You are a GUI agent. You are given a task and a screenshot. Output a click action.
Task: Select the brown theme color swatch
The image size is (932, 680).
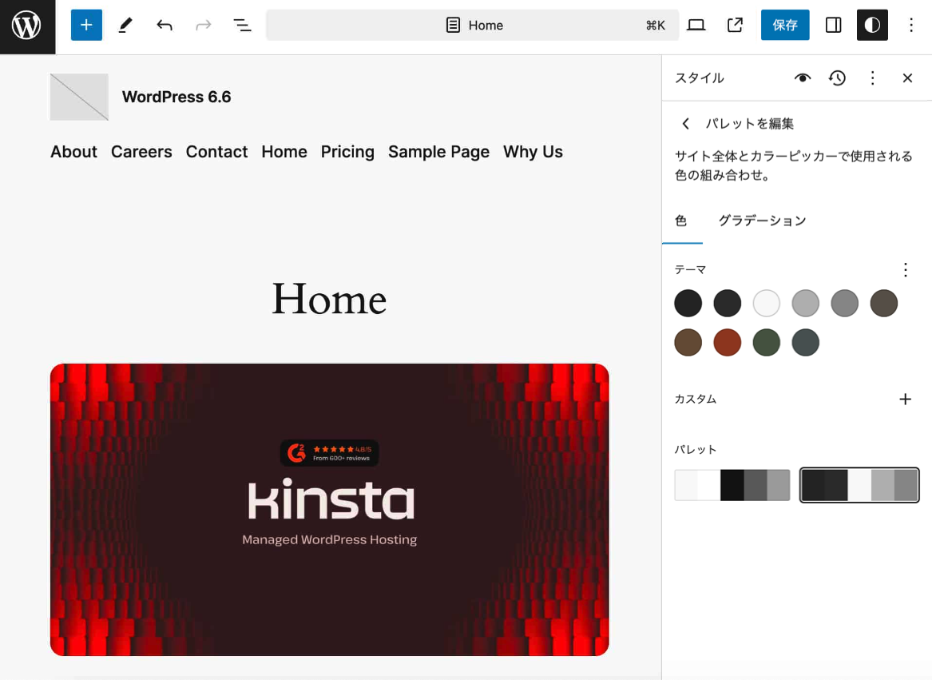tap(688, 343)
